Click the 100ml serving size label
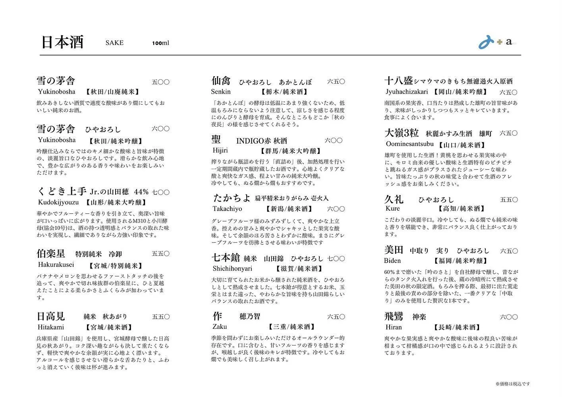562x397 pixels. click(x=160, y=43)
